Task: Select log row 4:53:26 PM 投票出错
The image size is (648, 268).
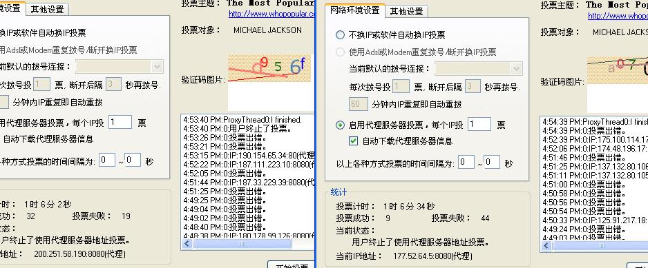Action: tap(225, 138)
